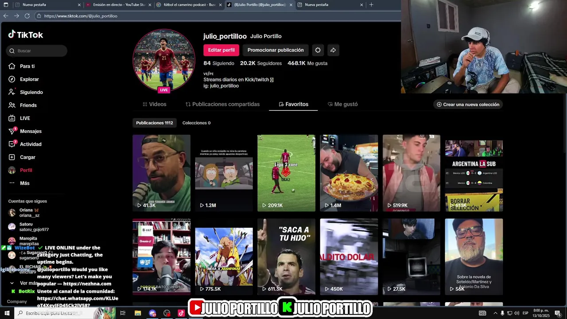This screenshot has width=567, height=319.
Task: Open File Explorer in taskbar
Action: (138, 313)
